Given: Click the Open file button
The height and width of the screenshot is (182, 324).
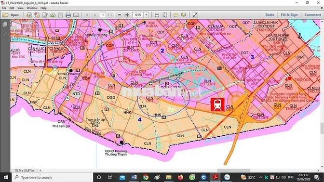Looking at the screenshot, I should [x=11, y=15].
